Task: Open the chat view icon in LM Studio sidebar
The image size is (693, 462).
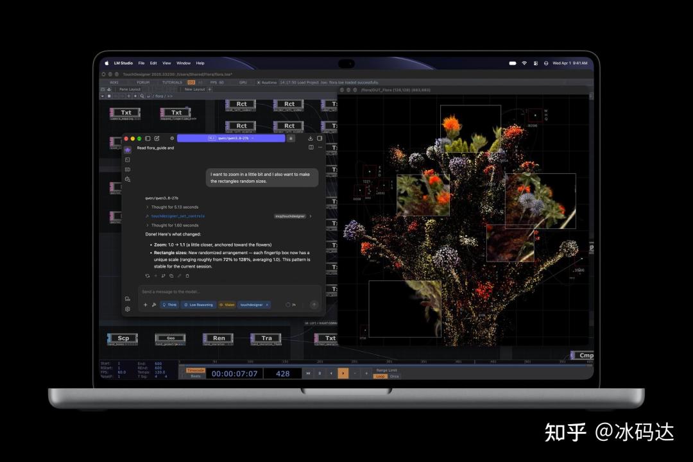Action: pos(128,150)
